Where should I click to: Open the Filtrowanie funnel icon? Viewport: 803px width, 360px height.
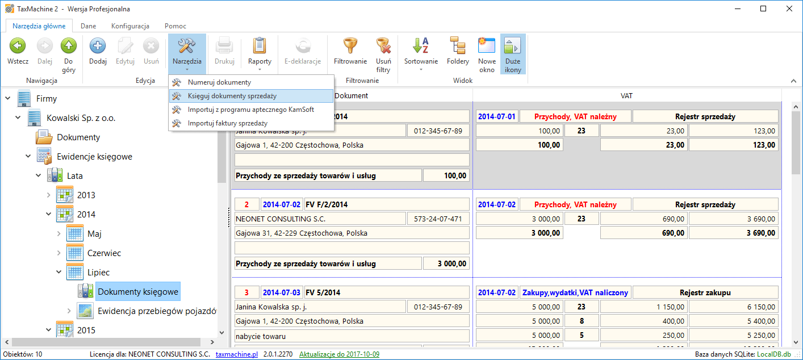(x=350, y=47)
